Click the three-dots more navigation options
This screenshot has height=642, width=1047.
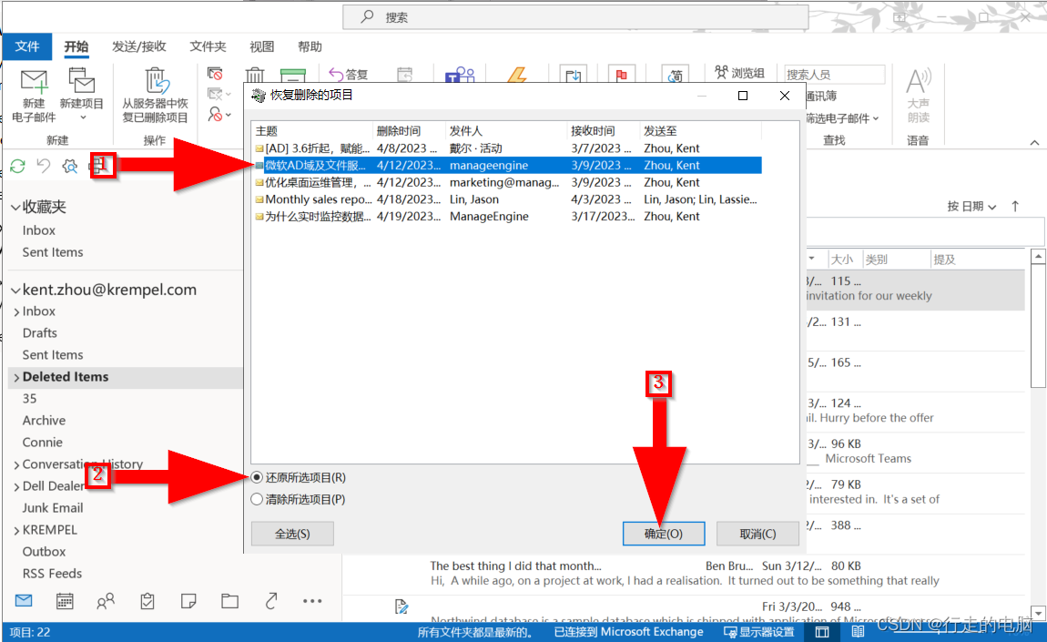[x=312, y=601]
